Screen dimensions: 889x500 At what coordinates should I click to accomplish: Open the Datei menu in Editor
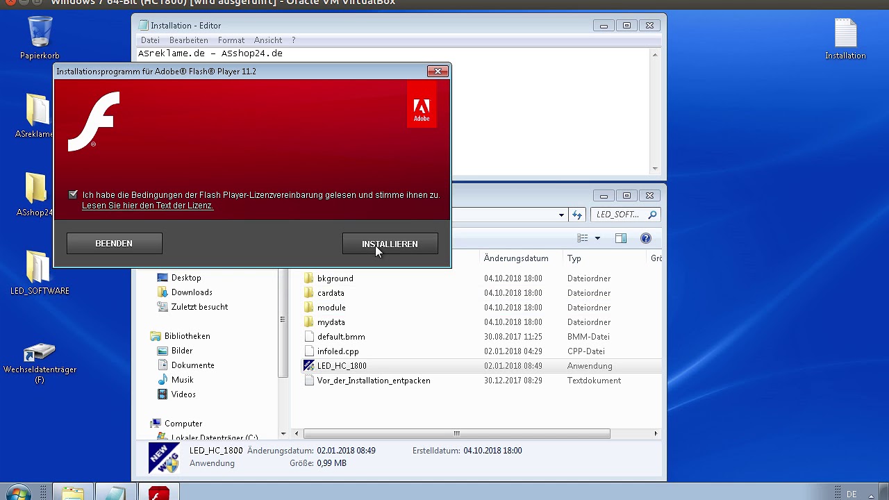(x=150, y=40)
